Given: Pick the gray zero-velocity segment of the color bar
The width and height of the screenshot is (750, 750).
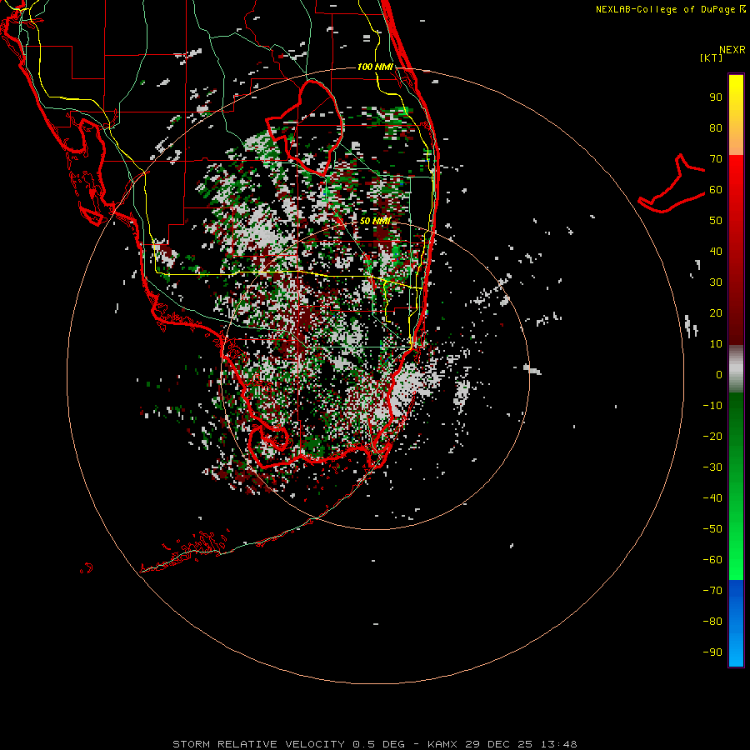Looking at the screenshot, I should 736,369.
